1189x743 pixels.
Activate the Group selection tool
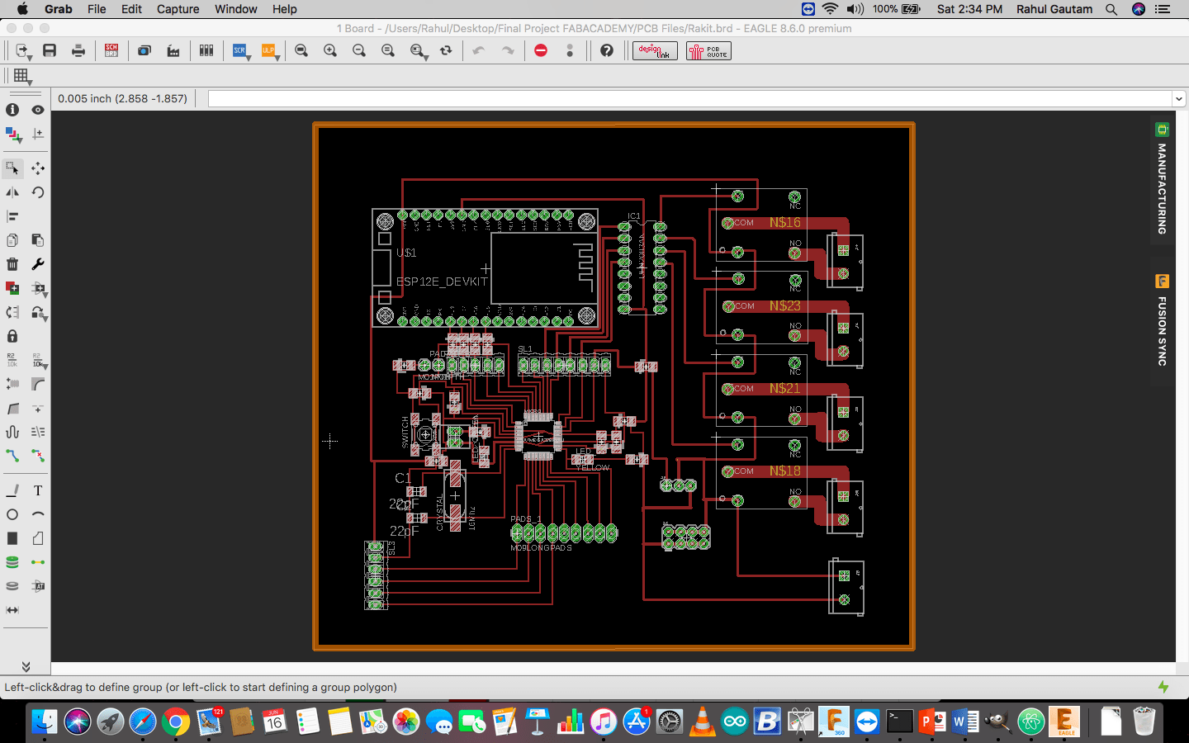[x=12, y=168]
